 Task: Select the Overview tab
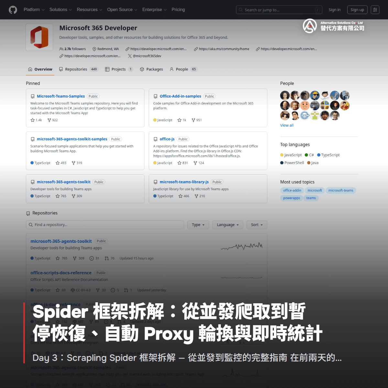pos(40,69)
